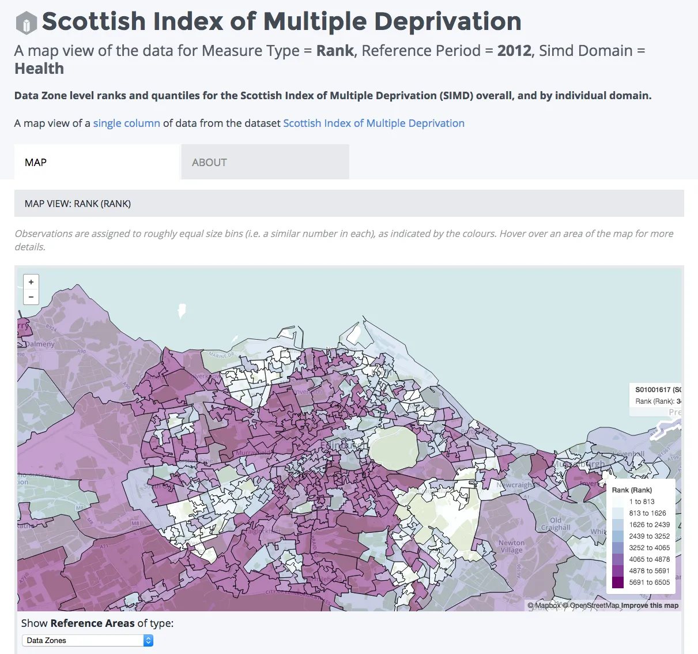
Task: Open the OpenStreetMap attribution link
Action: [590, 606]
